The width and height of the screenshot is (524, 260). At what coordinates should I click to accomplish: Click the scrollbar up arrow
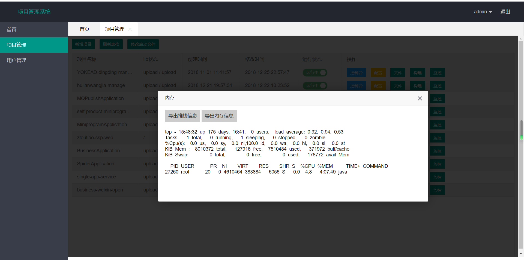tap(521, 39)
